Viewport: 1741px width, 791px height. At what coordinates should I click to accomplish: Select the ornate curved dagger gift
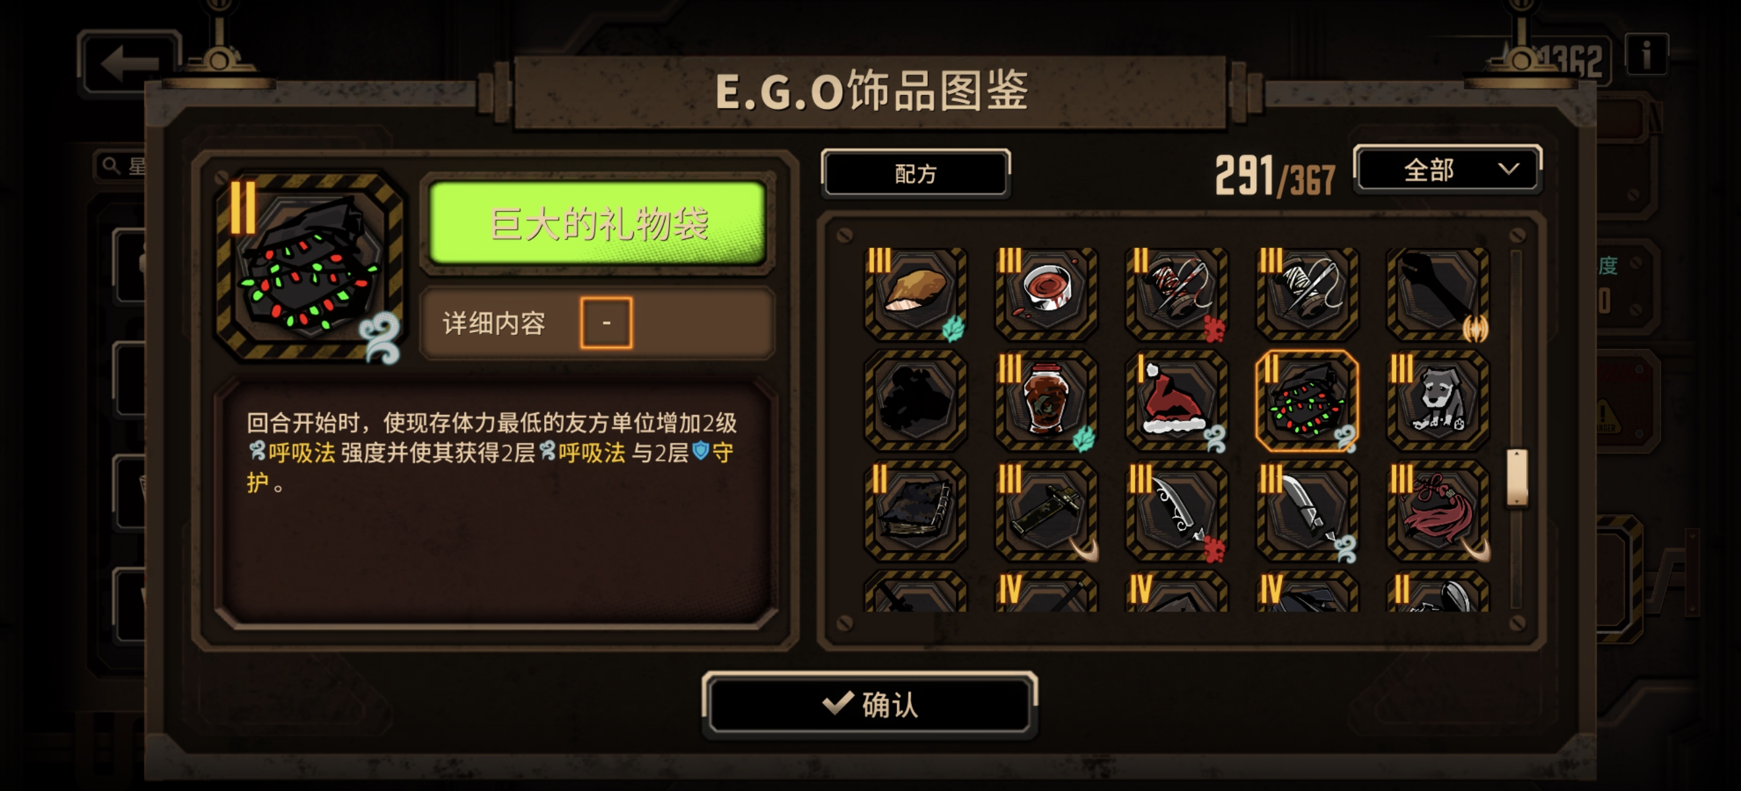click(x=1176, y=511)
